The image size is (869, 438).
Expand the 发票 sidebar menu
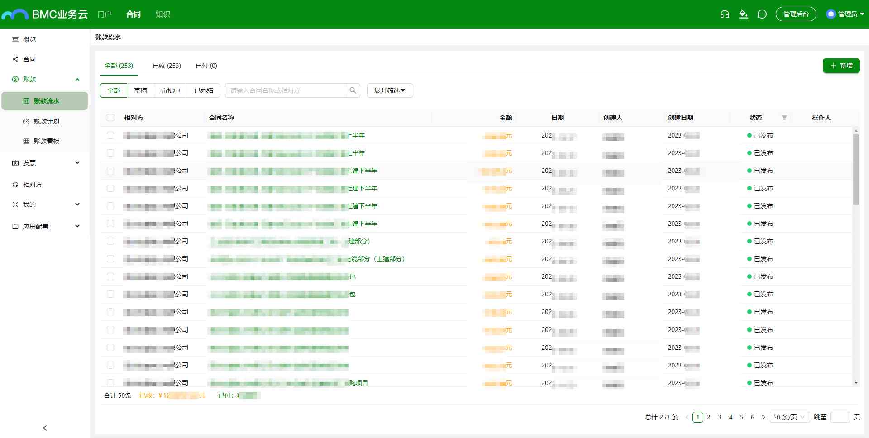45,163
